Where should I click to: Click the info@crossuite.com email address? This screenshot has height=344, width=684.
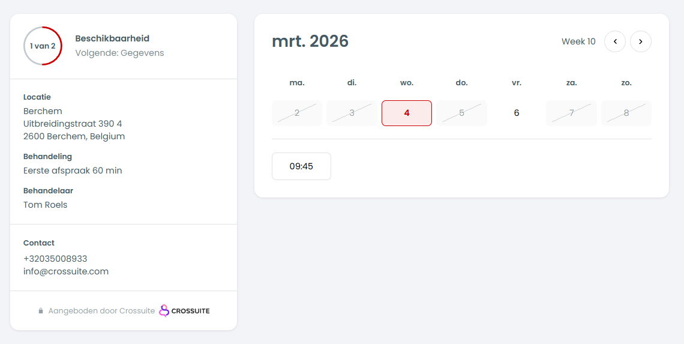pos(66,271)
